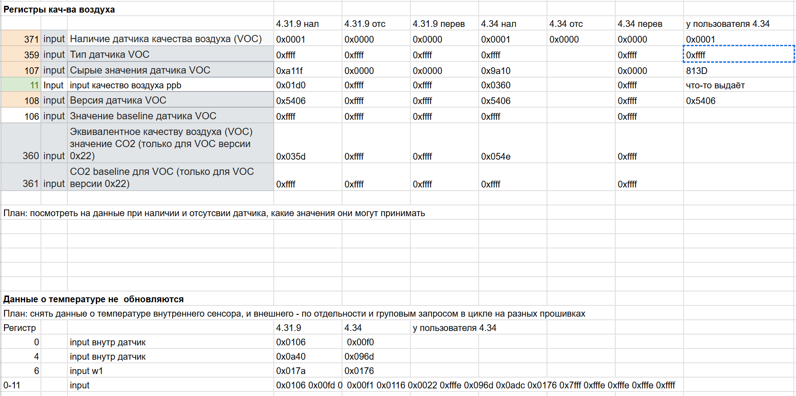Select the '0-11' register range cell

coord(12,385)
